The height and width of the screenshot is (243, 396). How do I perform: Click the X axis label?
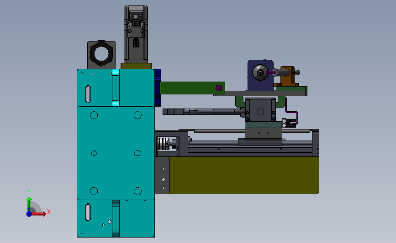click(49, 212)
